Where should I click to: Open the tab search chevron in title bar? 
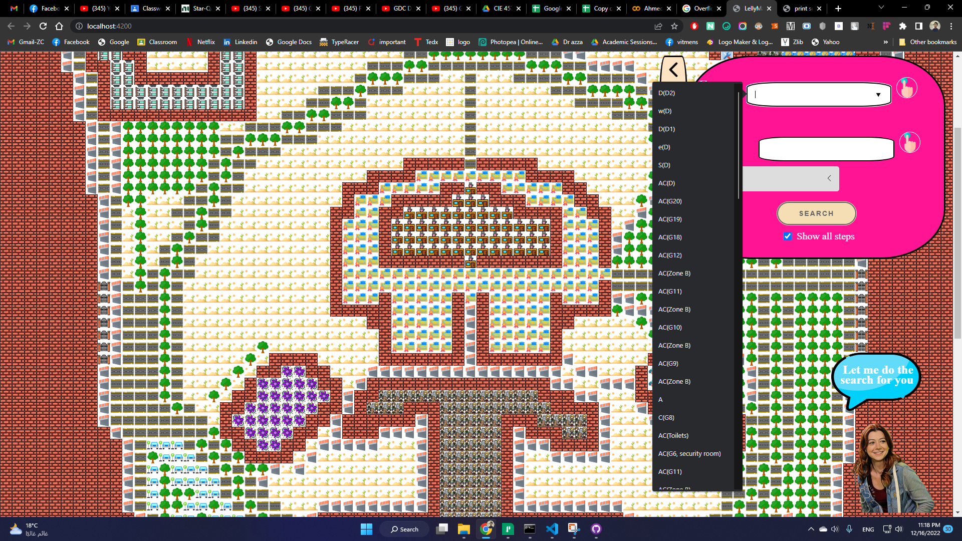tap(881, 8)
